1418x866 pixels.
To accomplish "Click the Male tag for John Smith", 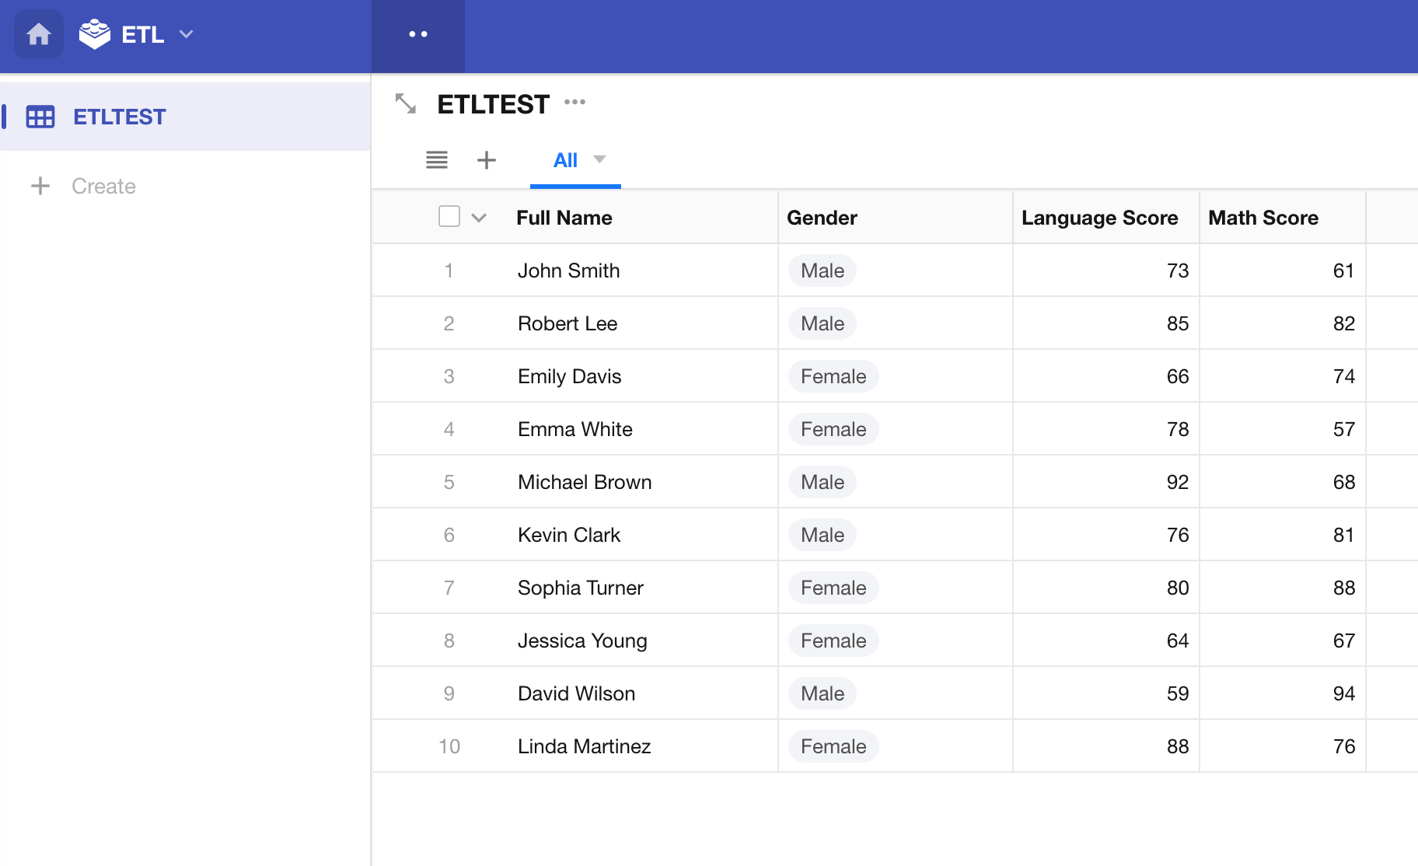I will tap(822, 271).
